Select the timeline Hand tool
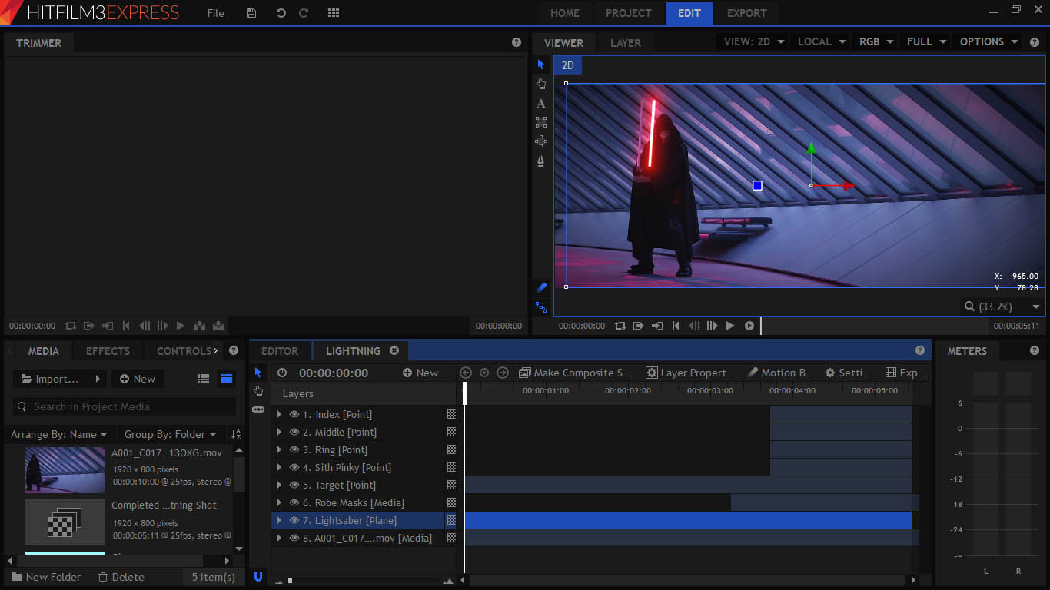Image resolution: width=1050 pixels, height=590 pixels. [x=258, y=391]
